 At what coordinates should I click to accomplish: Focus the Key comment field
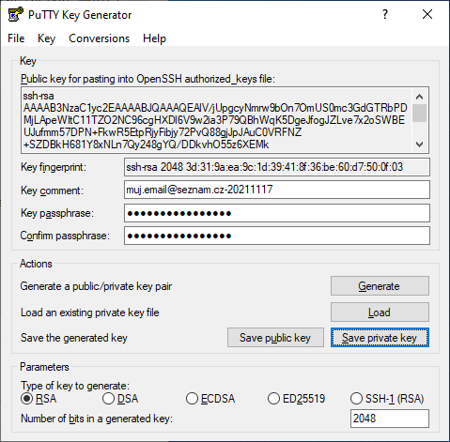[x=277, y=190]
